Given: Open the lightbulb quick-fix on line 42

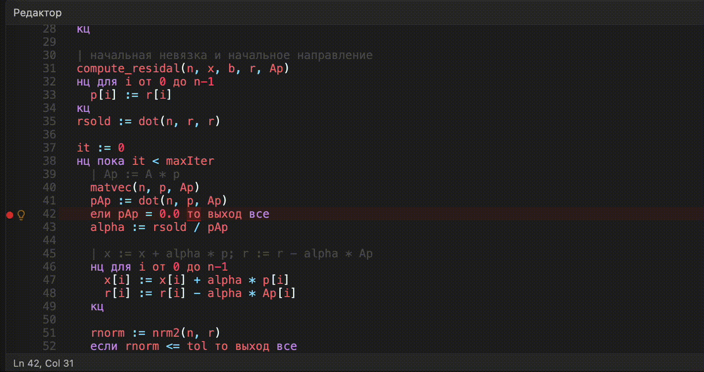Looking at the screenshot, I should [x=21, y=214].
